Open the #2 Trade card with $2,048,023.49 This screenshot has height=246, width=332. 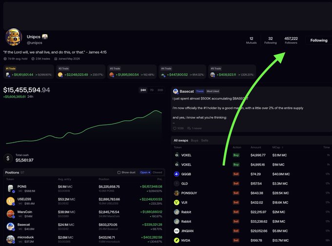[x=81, y=72]
